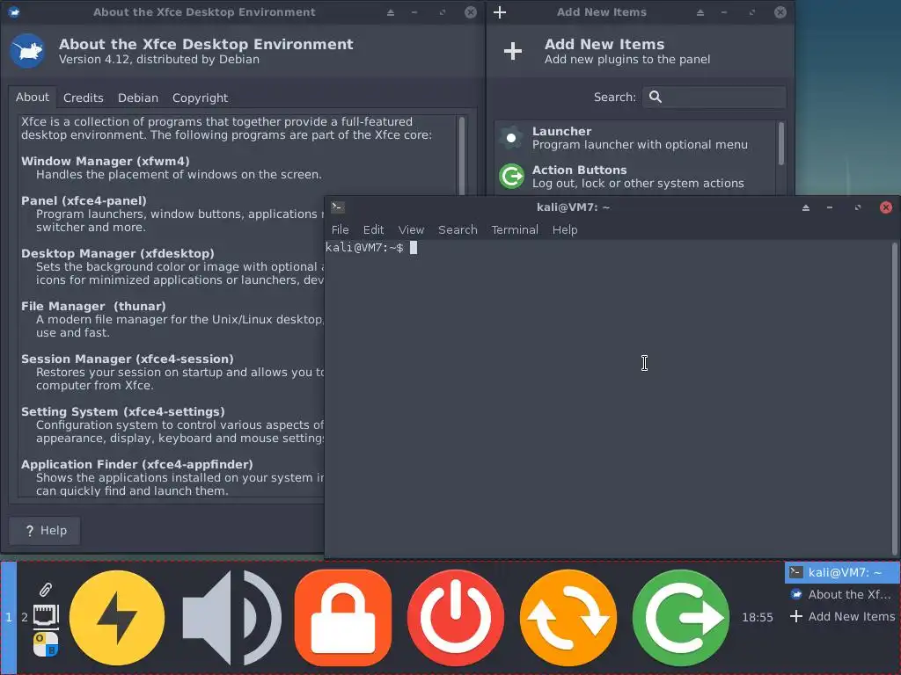Click the orange restart arrows icon
Image resolution: width=901 pixels, height=675 pixels.
[x=568, y=618]
